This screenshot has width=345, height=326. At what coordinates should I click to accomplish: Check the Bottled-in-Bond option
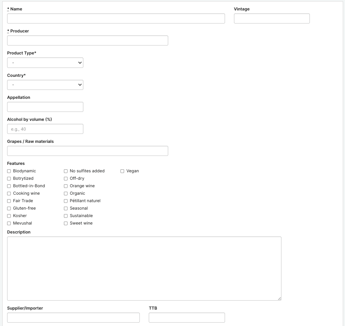point(9,186)
